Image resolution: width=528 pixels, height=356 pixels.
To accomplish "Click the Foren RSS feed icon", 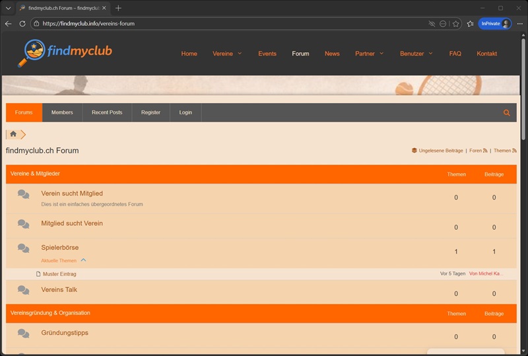I will pos(485,151).
